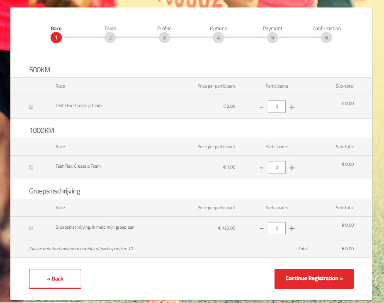Open step 3 Profile circle
The image size is (384, 303).
coord(164,37)
